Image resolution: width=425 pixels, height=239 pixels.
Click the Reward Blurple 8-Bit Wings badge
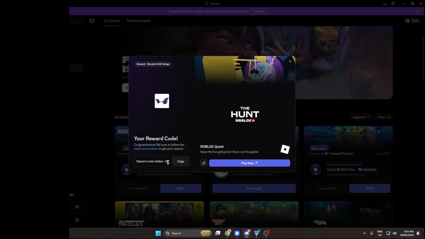click(153, 64)
